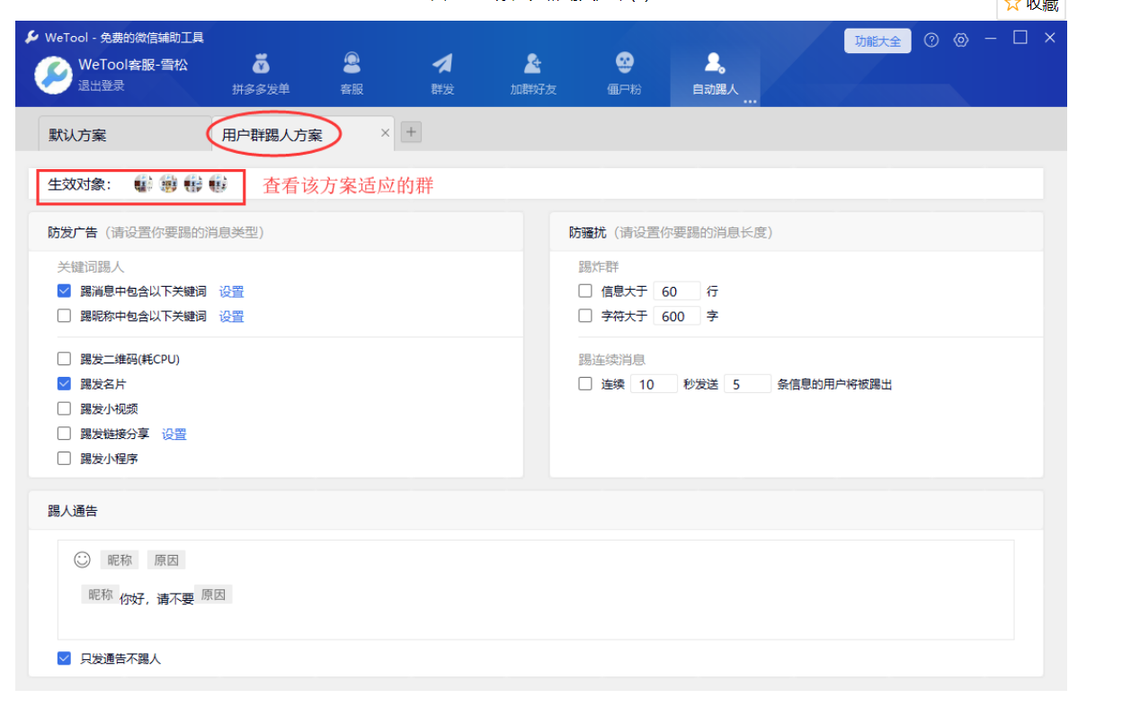Screen dimensions: 1131x707
Task: Open the 自动踢人 auto-kick module
Action: coord(715,74)
